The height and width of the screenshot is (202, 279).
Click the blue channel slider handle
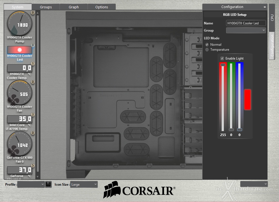tap(239, 130)
